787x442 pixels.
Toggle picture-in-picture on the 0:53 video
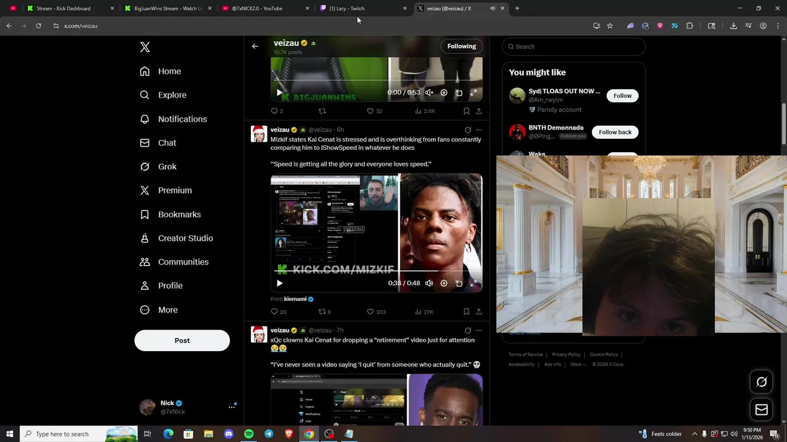[x=459, y=93]
